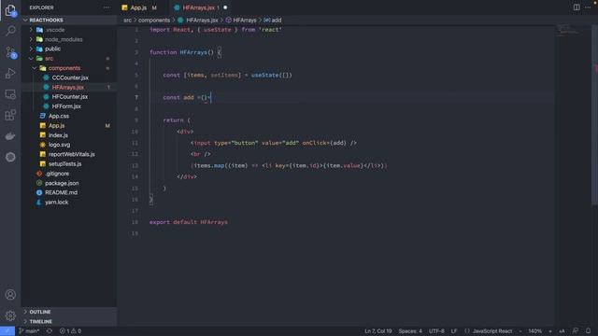Viewport: 598px width, 336px height.
Task: Click the src breadcrumb segment
Action: click(127, 21)
